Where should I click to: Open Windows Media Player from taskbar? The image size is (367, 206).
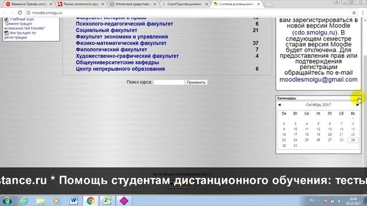pos(57,201)
